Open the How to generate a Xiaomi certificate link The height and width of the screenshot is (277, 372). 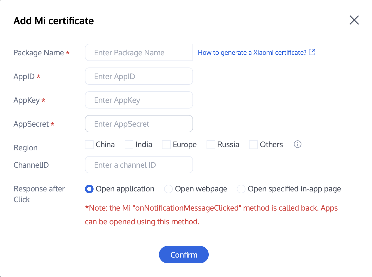click(252, 52)
